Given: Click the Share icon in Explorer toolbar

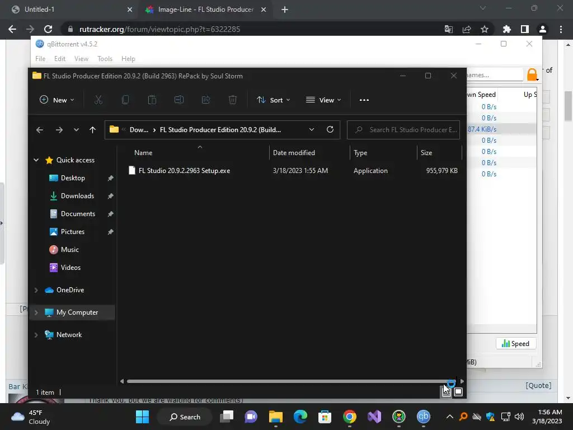Looking at the screenshot, I should coord(206,100).
